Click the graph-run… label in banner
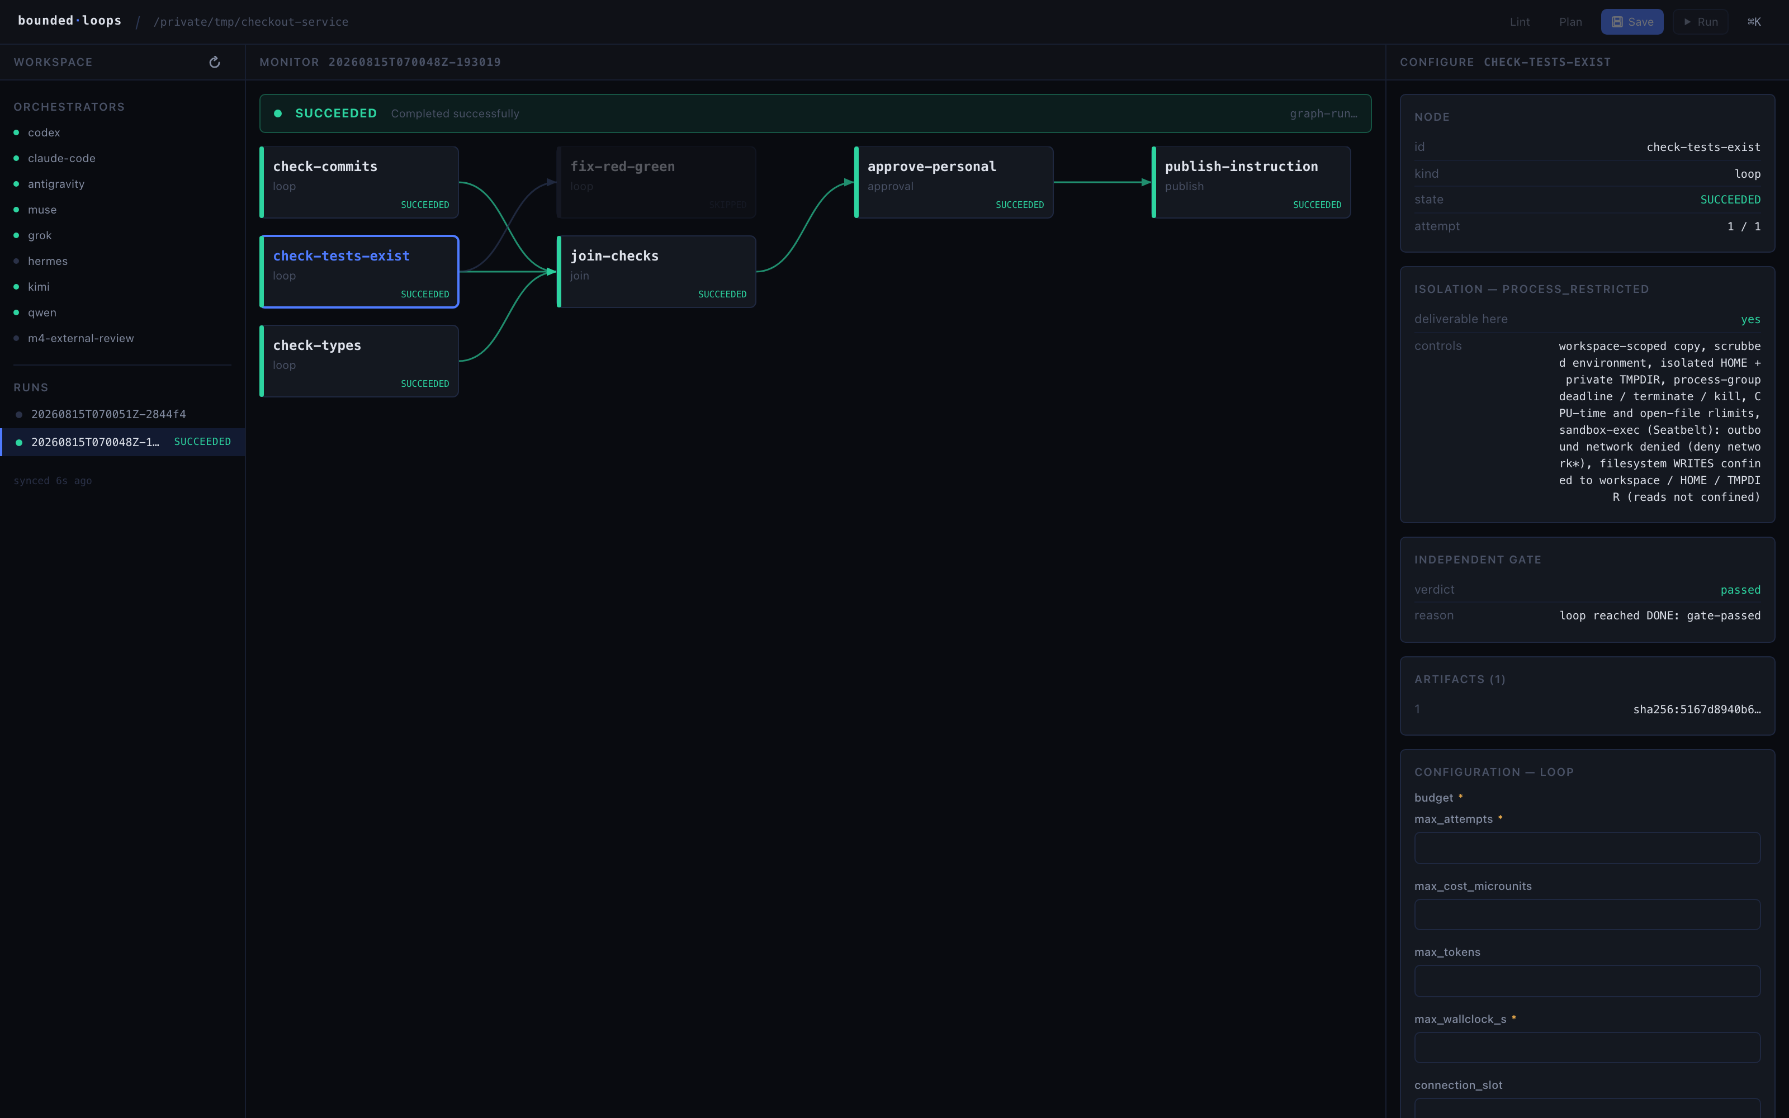 pyautogui.click(x=1323, y=114)
